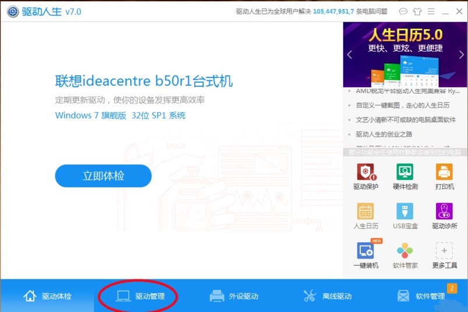Image resolution: width=468 pixels, height=312 pixels.
Task: Switch to the 外设驱动 tab
Action: (234, 296)
